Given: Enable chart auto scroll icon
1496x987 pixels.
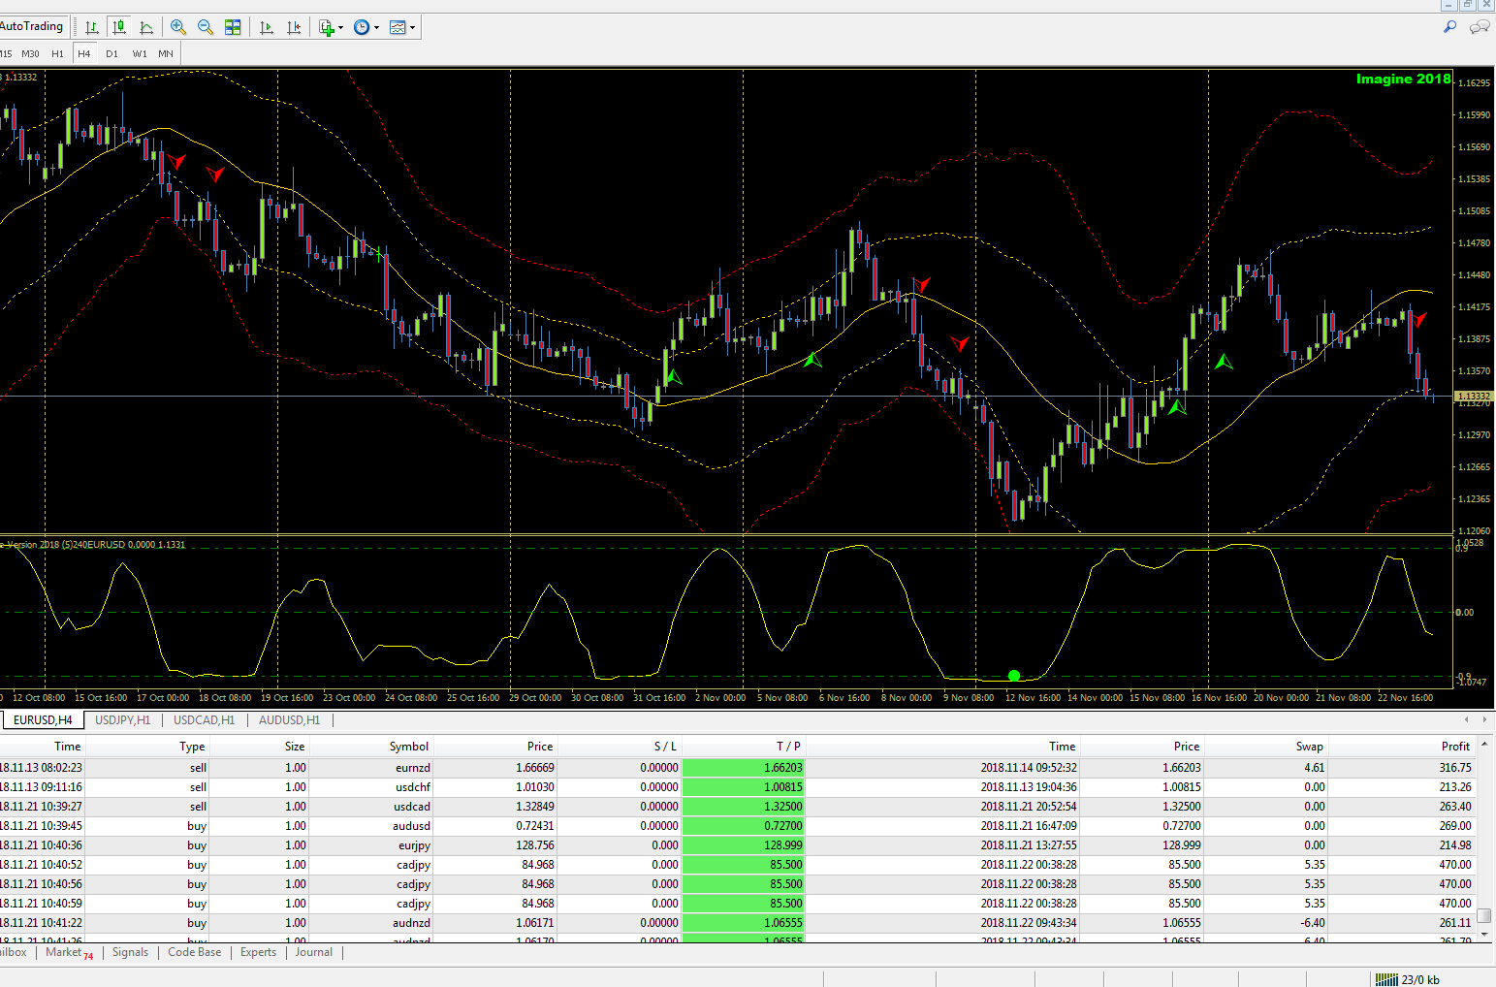Looking at the screenshot, I should (267, 27).
